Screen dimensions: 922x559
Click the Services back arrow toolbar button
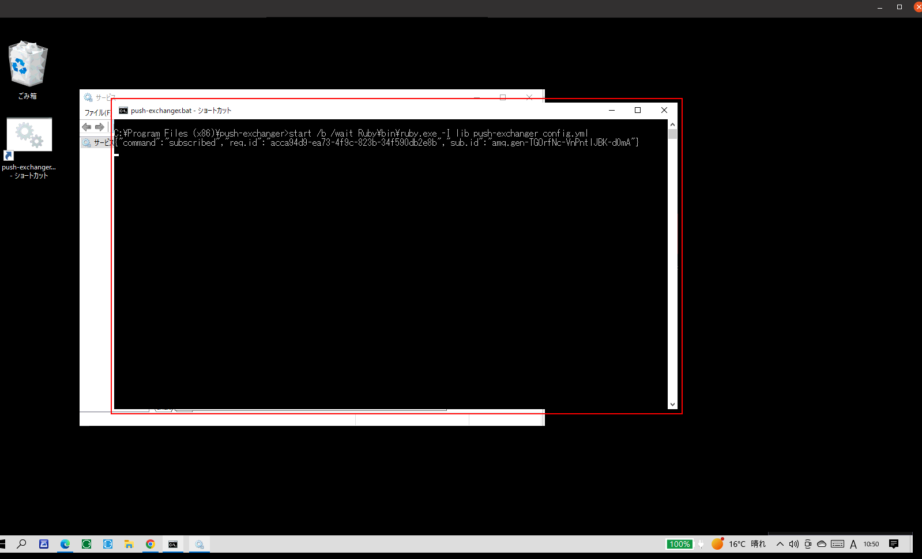86,127
